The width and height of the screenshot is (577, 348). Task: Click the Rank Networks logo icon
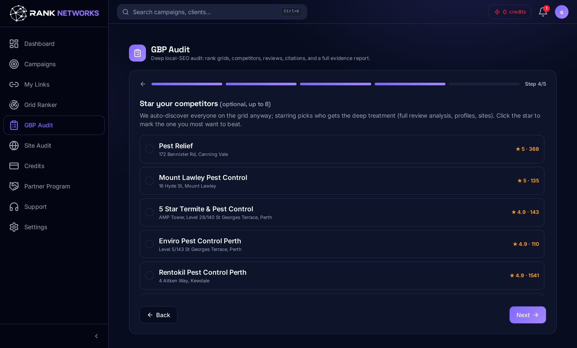[18, 13]
